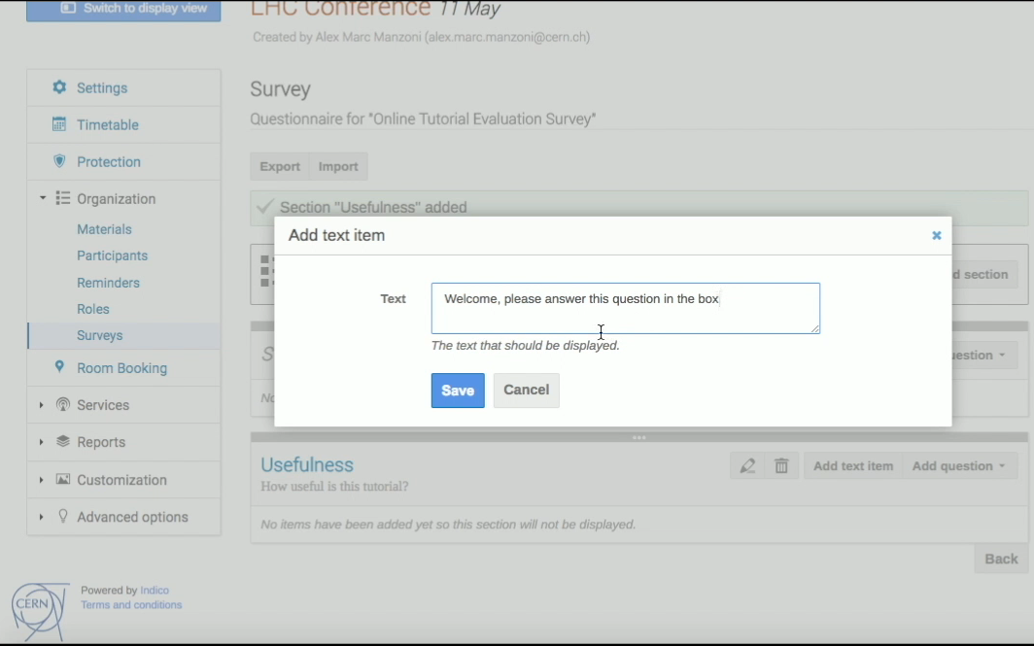Cancel the Add text item dialog

(x=527, y=391)
